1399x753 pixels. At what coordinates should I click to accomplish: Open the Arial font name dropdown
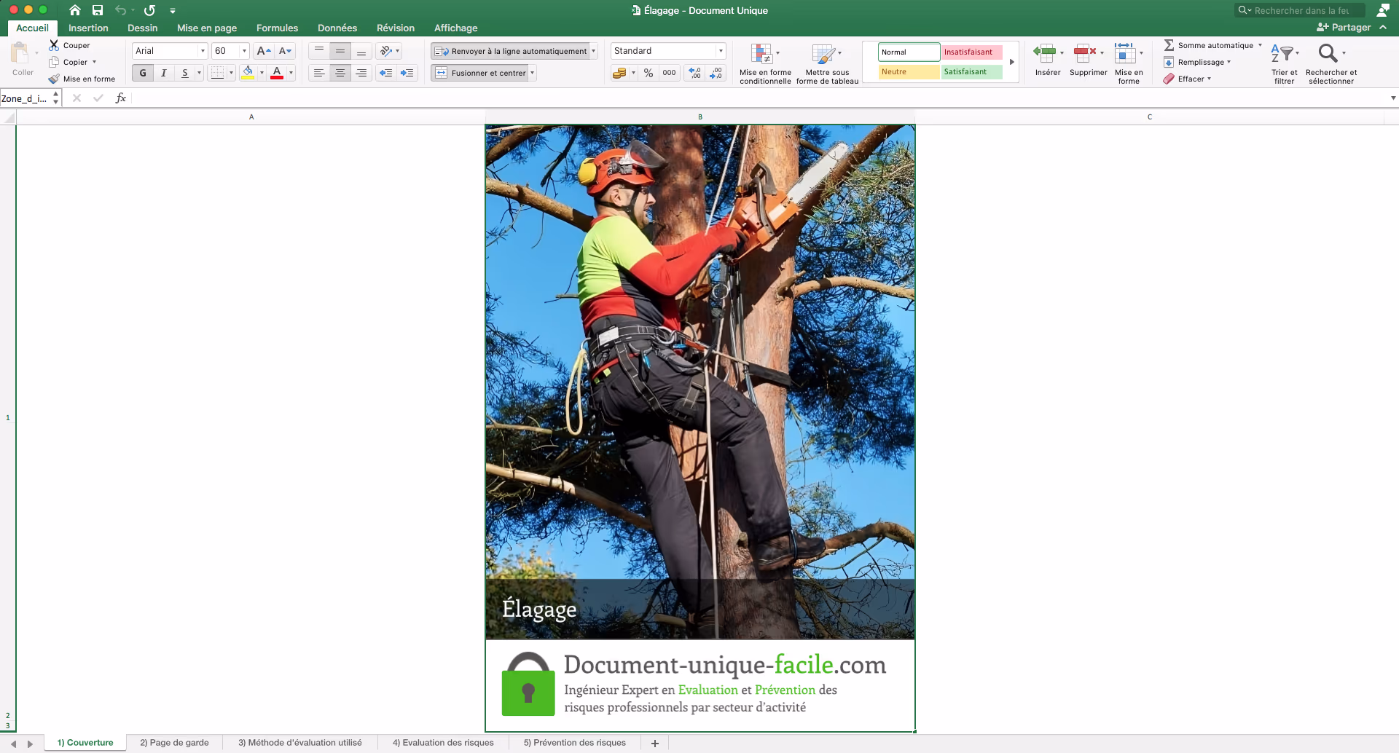tap(203, 51)
